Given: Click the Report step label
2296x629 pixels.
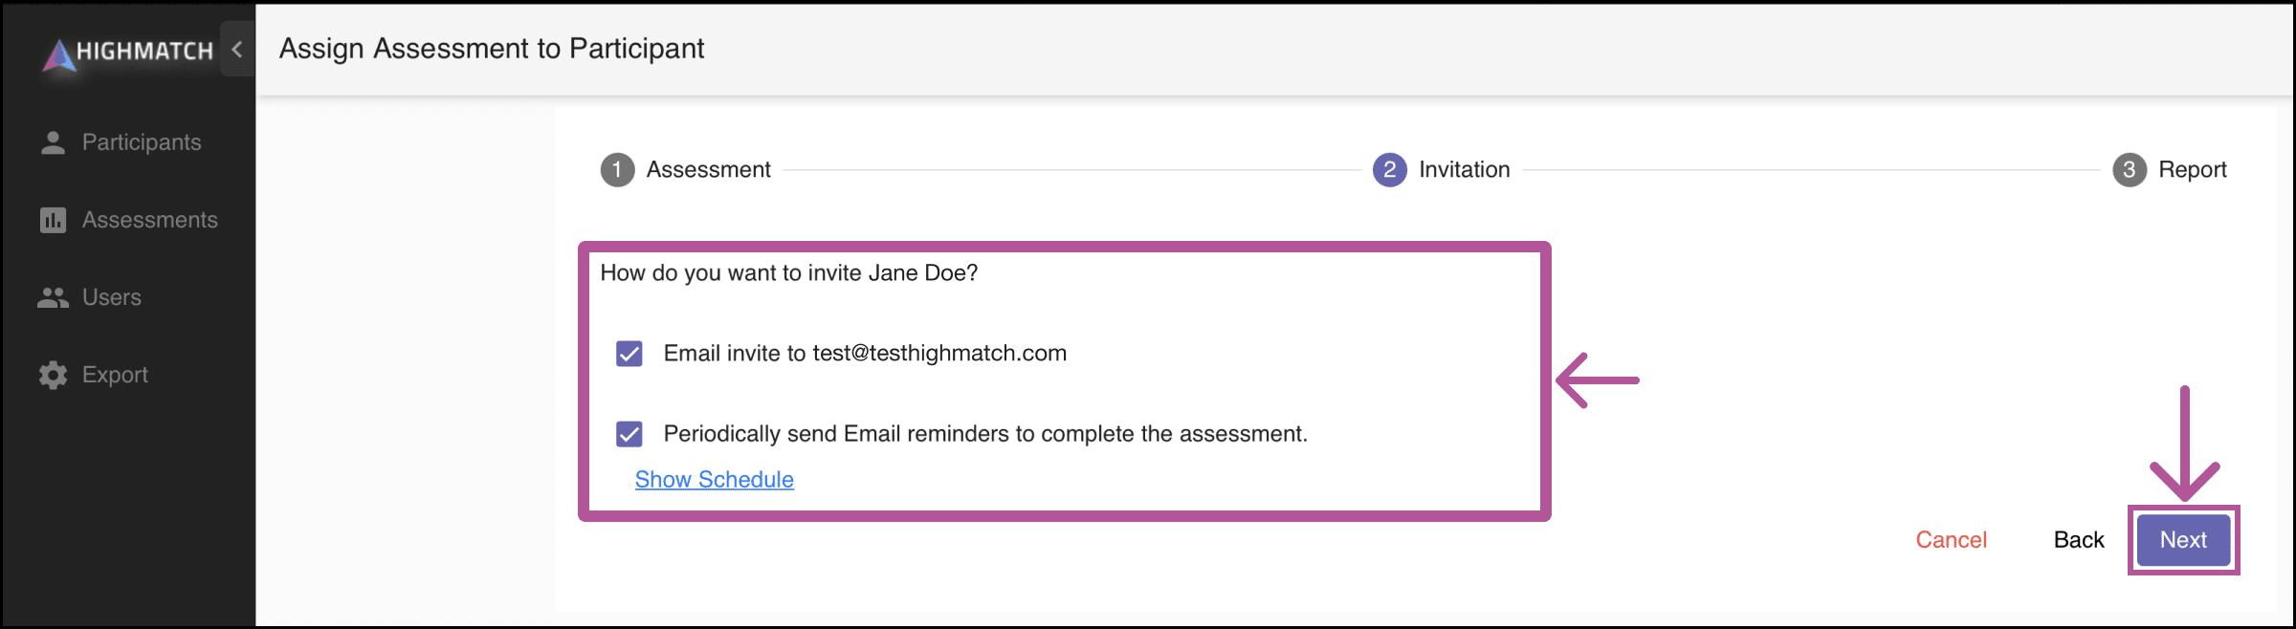Looking at the screenshot, I should [2192, 170].
